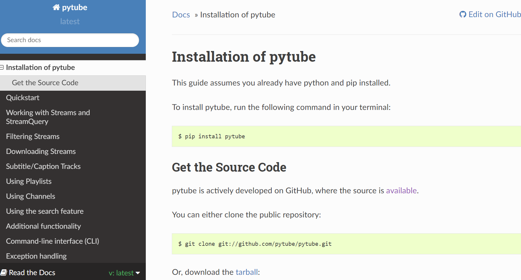The image size is (521, 280).
Task: Click the GitHub icon next to Edit on GitHub
Action: pyautogui.click(x=463, y=14)
